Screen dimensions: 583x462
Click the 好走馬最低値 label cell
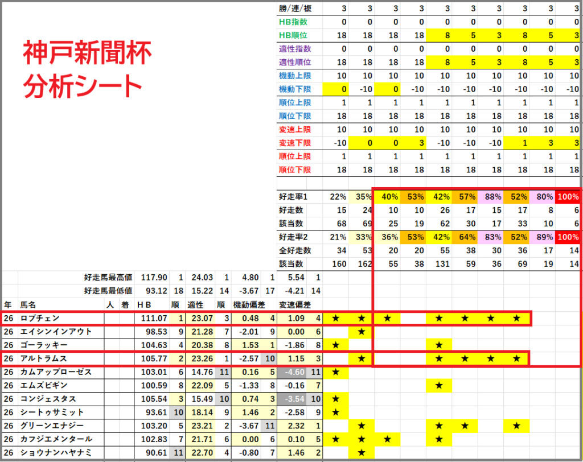108,291
